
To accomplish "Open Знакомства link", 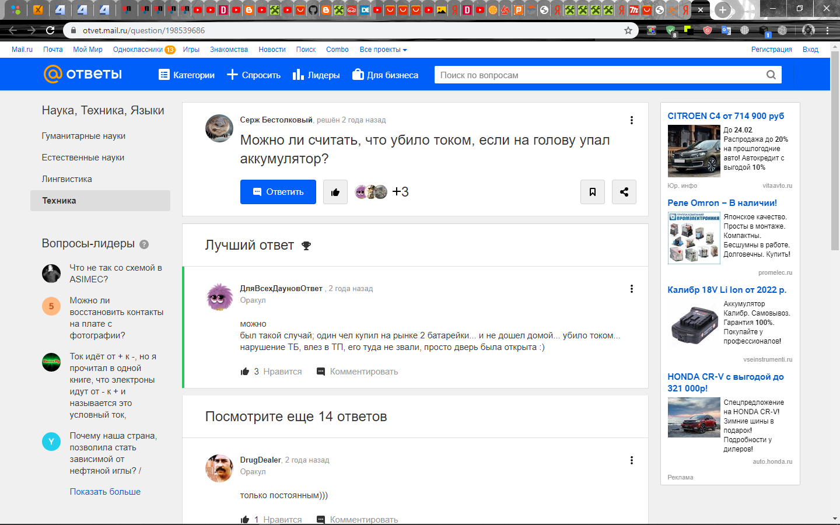I will (x=229, y=50).
